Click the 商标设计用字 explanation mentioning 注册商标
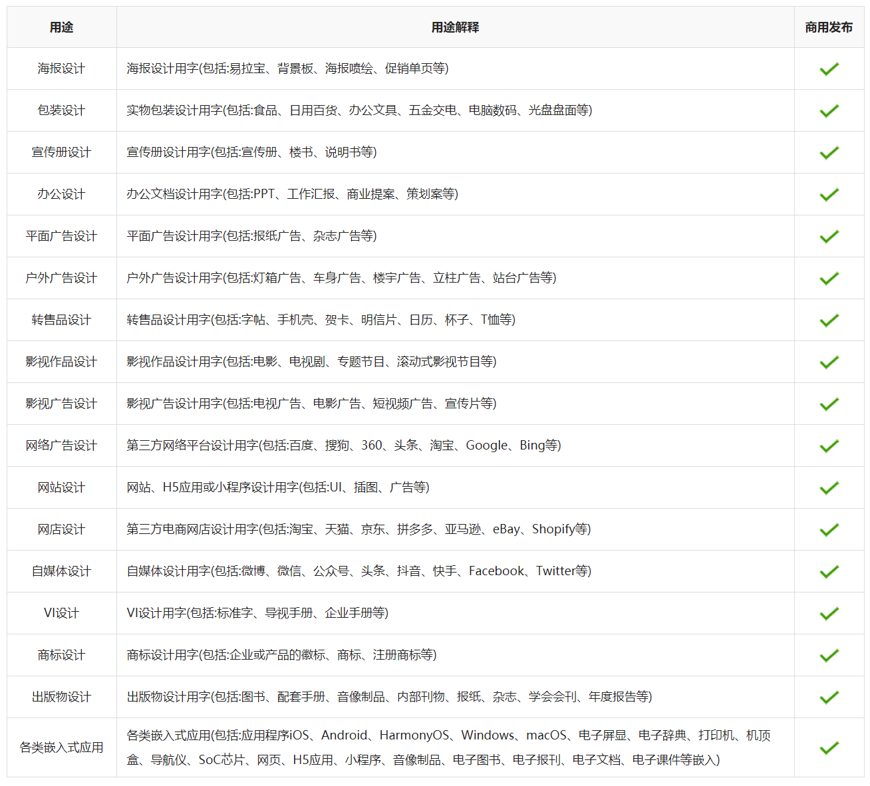Image resolution: width=870 pixels, height=786 pixels. click(x=281, y=655)
